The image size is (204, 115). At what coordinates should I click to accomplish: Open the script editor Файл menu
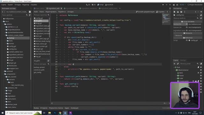(36, 12)
